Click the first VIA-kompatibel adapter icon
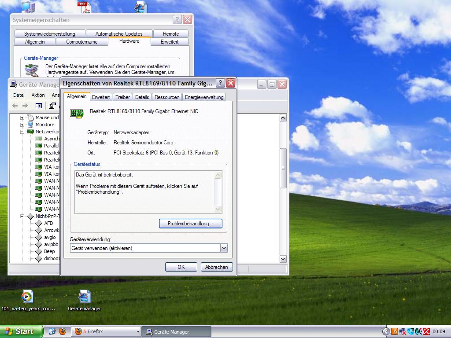The width and height of the screenshot is (451, 338). pos(39,167)
